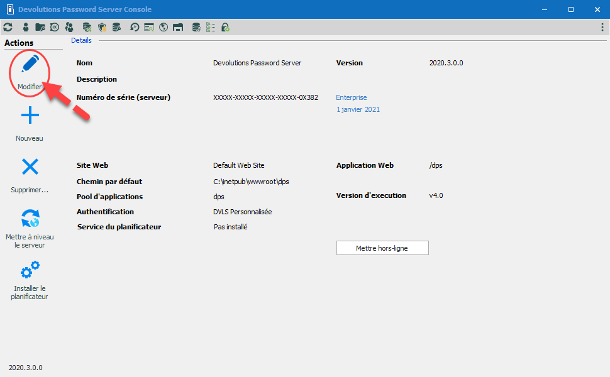This screenshot has height=377, width=610.
Task: Click the 1 janvier 2021 link
Action: click(358, 109)
